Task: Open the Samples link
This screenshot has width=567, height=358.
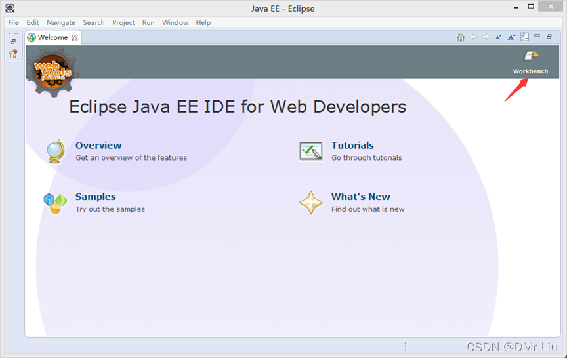Action: click(95, 197)
